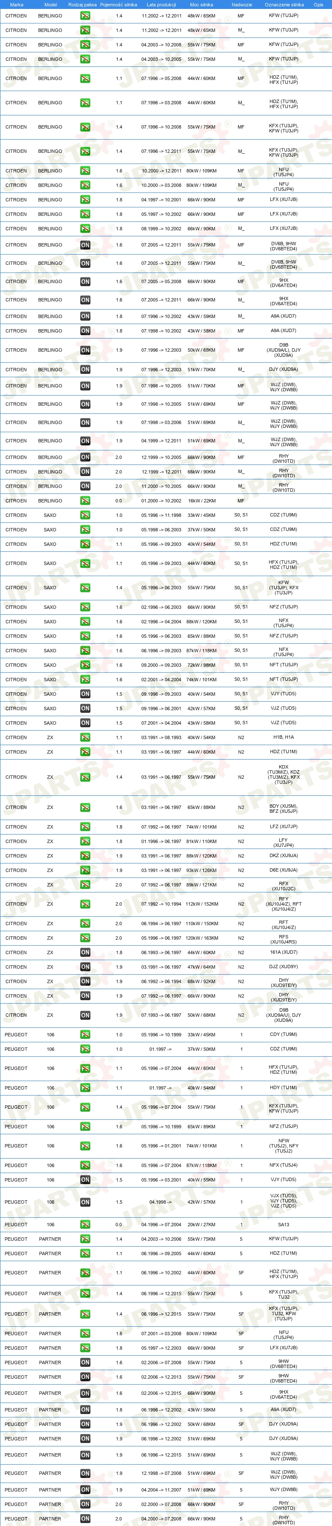Select the 'VJX (TUD5), VJY (TUD5), VJZ (TUD5)' cell
The image size is (332, 1526).
[284, 1201]
